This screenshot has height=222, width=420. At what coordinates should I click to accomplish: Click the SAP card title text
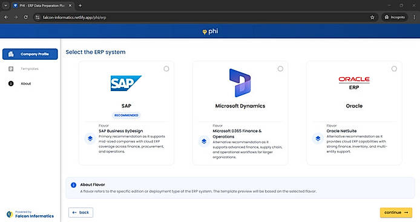click(126, 106)
